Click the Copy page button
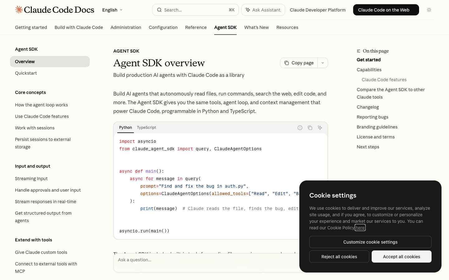The image size is (449, 280). 299,63
